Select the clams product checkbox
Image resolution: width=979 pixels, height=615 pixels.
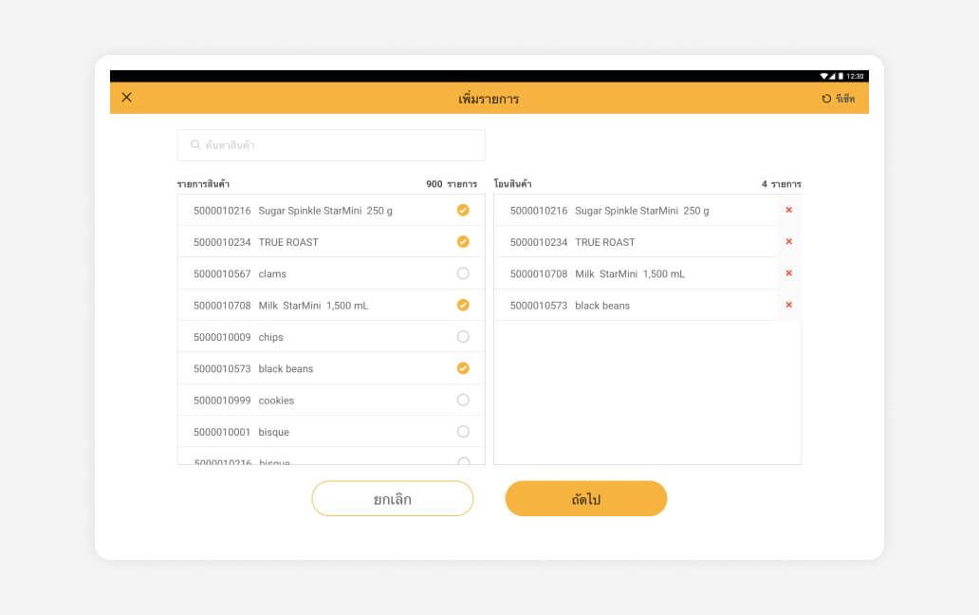(x=463, y=273)
